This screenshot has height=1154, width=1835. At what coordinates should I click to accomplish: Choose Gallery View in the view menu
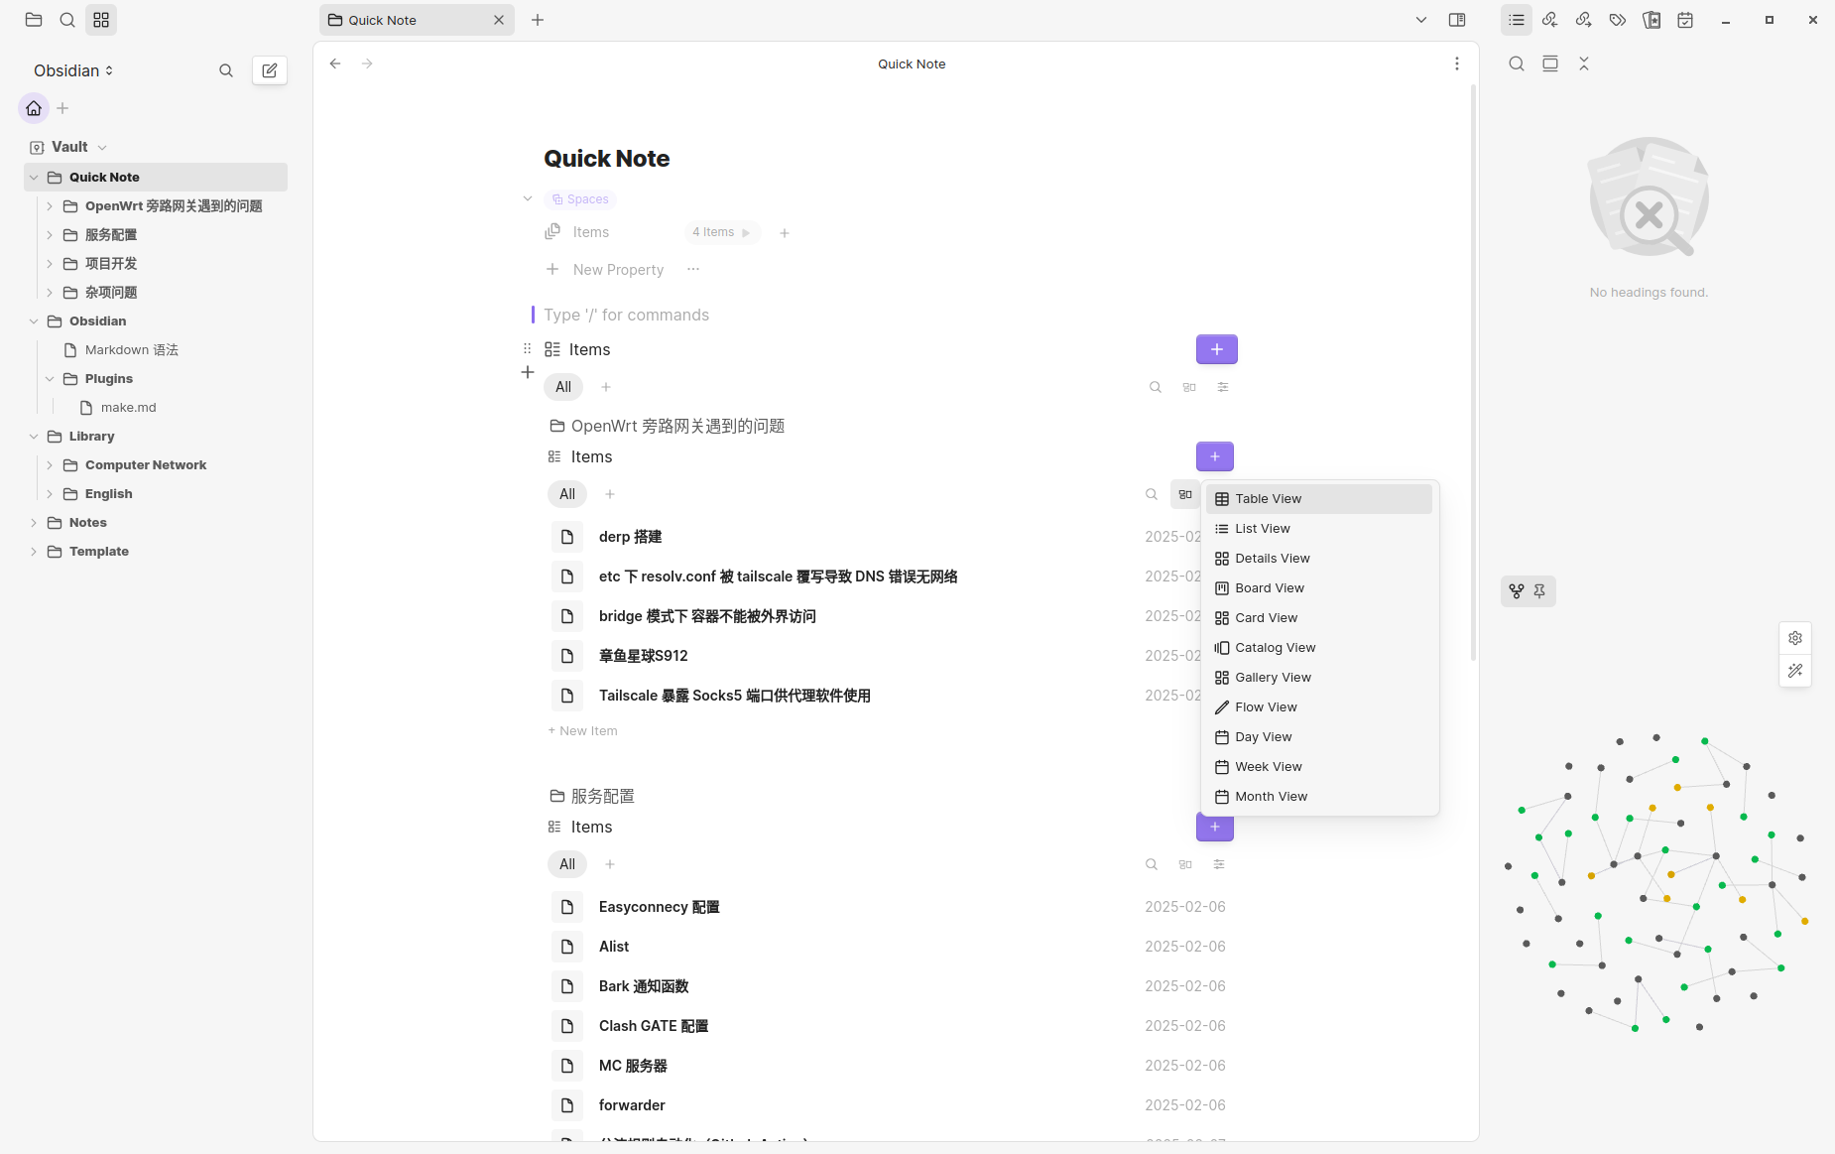[x=1273, y=678]
